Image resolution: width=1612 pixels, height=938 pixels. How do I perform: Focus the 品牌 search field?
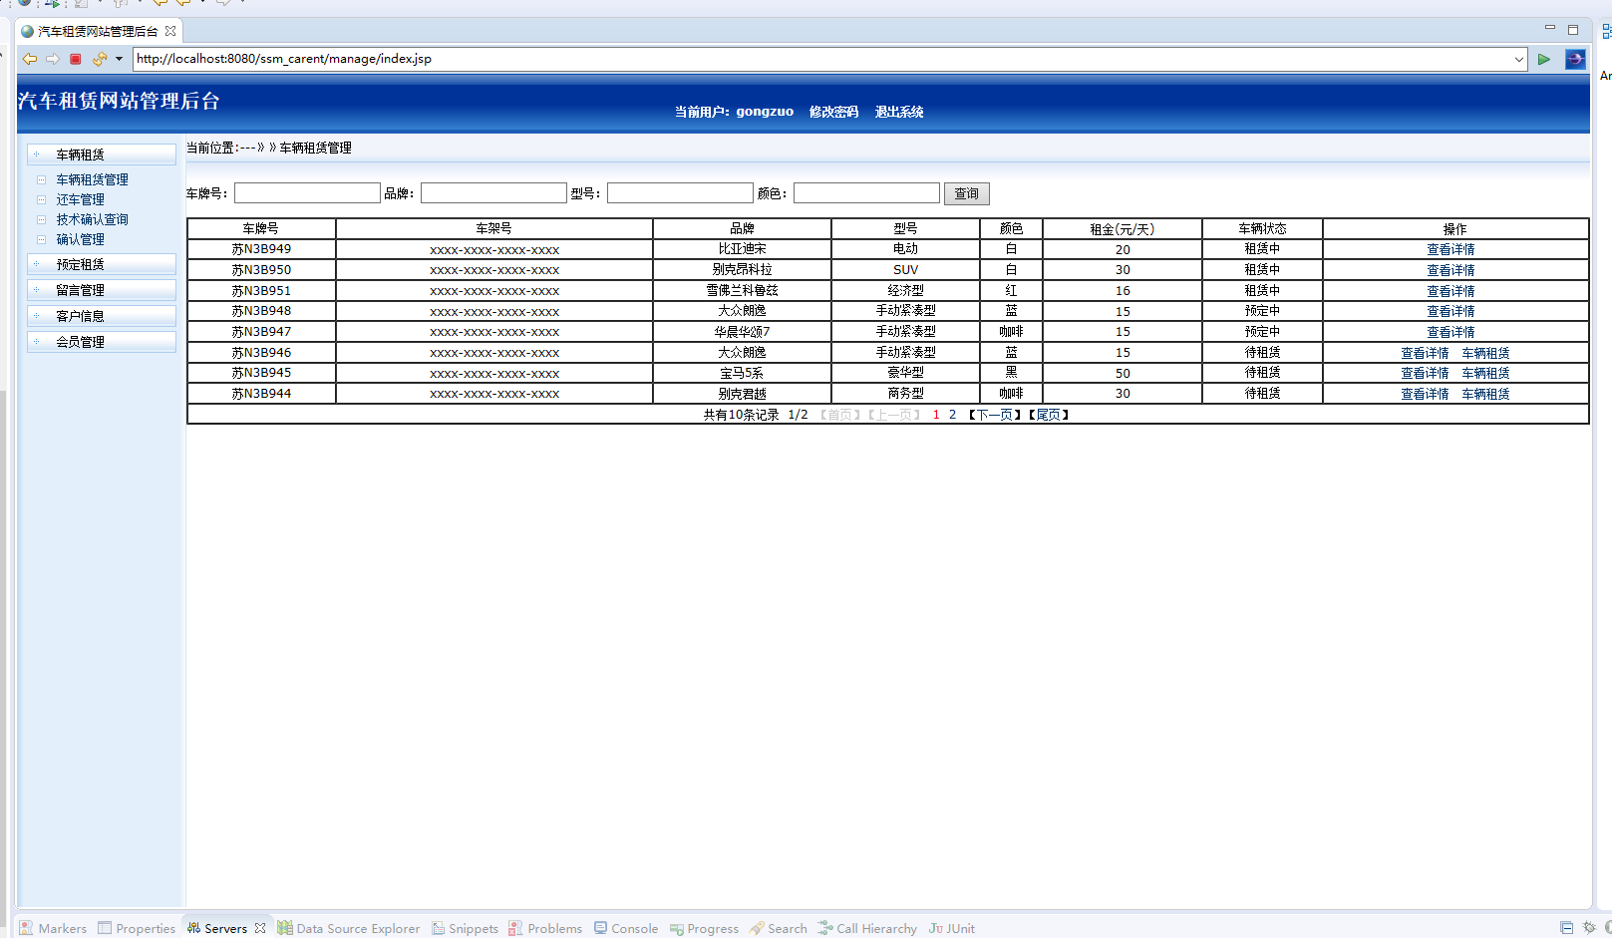coord(493,193)
